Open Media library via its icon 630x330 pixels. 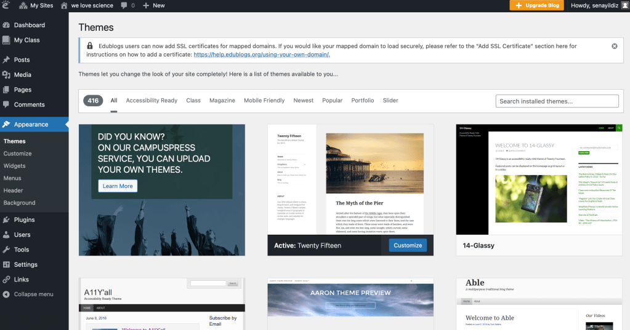click(x=6, y=75)
